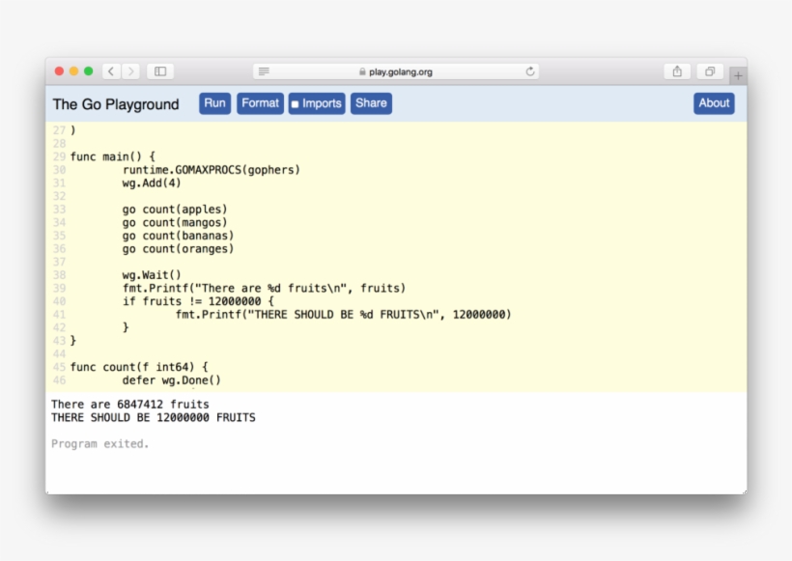Close the Safari window with red button
This screenshot has height=561, width=792.
(x=59, y=71)
